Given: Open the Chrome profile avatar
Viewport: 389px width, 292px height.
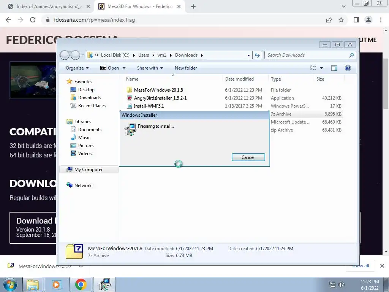Looking at the screenshot, I should pos(368,20).
